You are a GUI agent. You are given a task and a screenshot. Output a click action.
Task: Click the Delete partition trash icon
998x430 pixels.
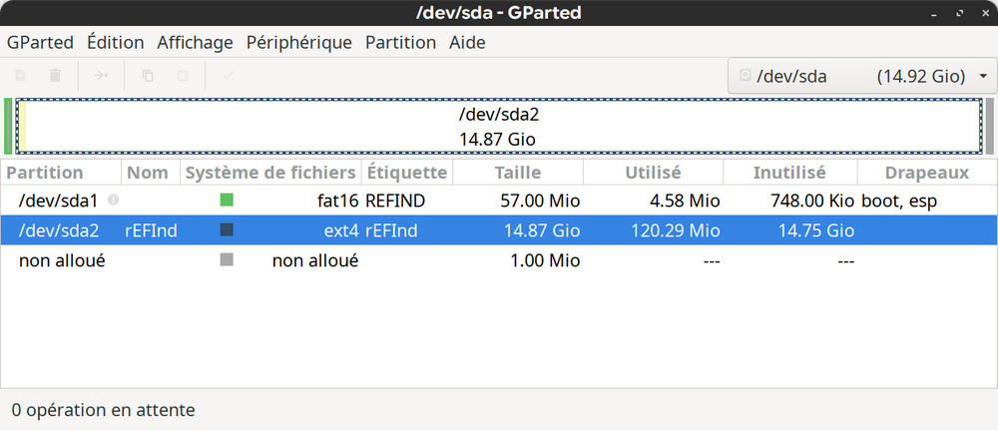pos(55,76)
